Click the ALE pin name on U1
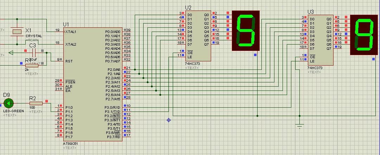This screenshot has height=155, width=380. click(x=69, y=86)
